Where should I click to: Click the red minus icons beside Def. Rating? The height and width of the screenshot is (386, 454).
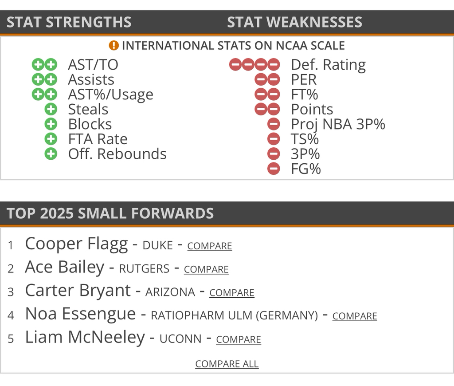point(254,65)
